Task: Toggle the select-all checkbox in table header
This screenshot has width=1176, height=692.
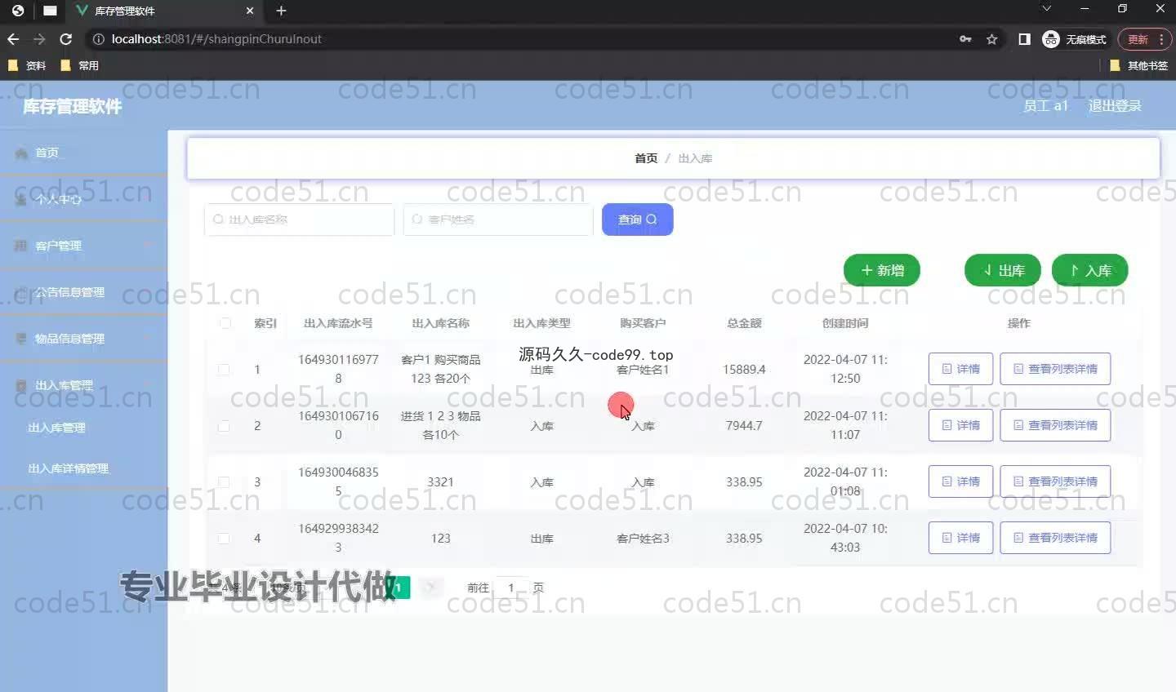Action: 225,323
